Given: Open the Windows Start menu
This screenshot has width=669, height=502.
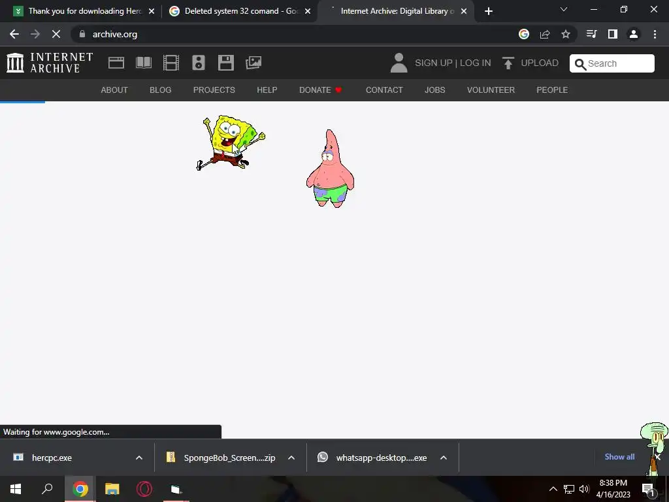Looking at the screenshot, I should coord(16,489).
